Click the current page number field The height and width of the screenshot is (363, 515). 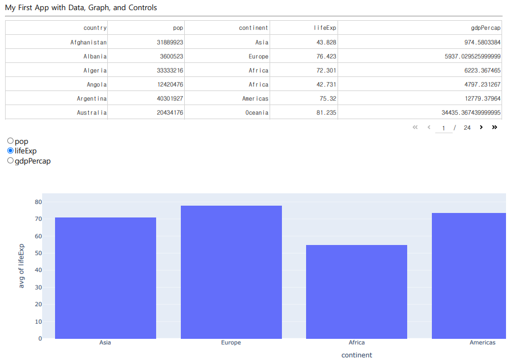coord(444,128)
